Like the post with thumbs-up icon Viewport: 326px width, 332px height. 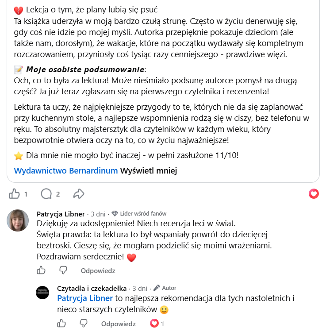[x=14, y=194]
